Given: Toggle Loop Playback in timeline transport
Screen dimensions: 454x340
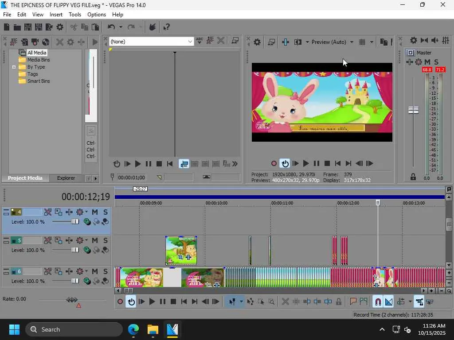Looking at the screenshot, I should pyautogui.click(x=131, y=301).
